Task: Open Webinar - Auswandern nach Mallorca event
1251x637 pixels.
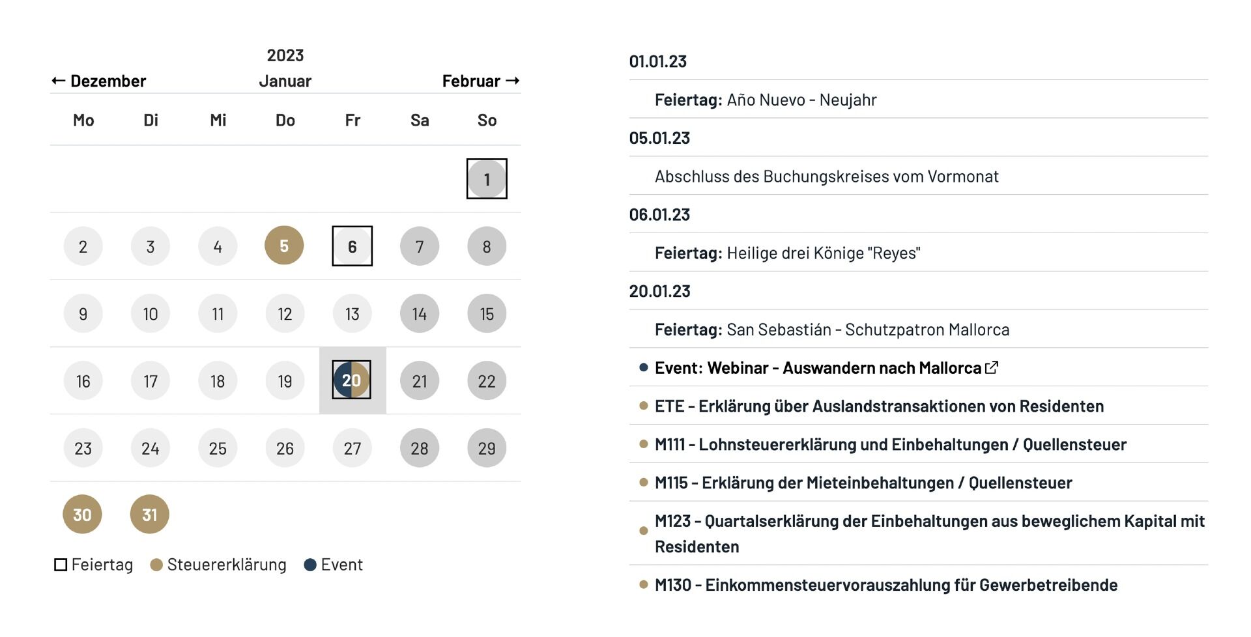Action: click(817, 368)
